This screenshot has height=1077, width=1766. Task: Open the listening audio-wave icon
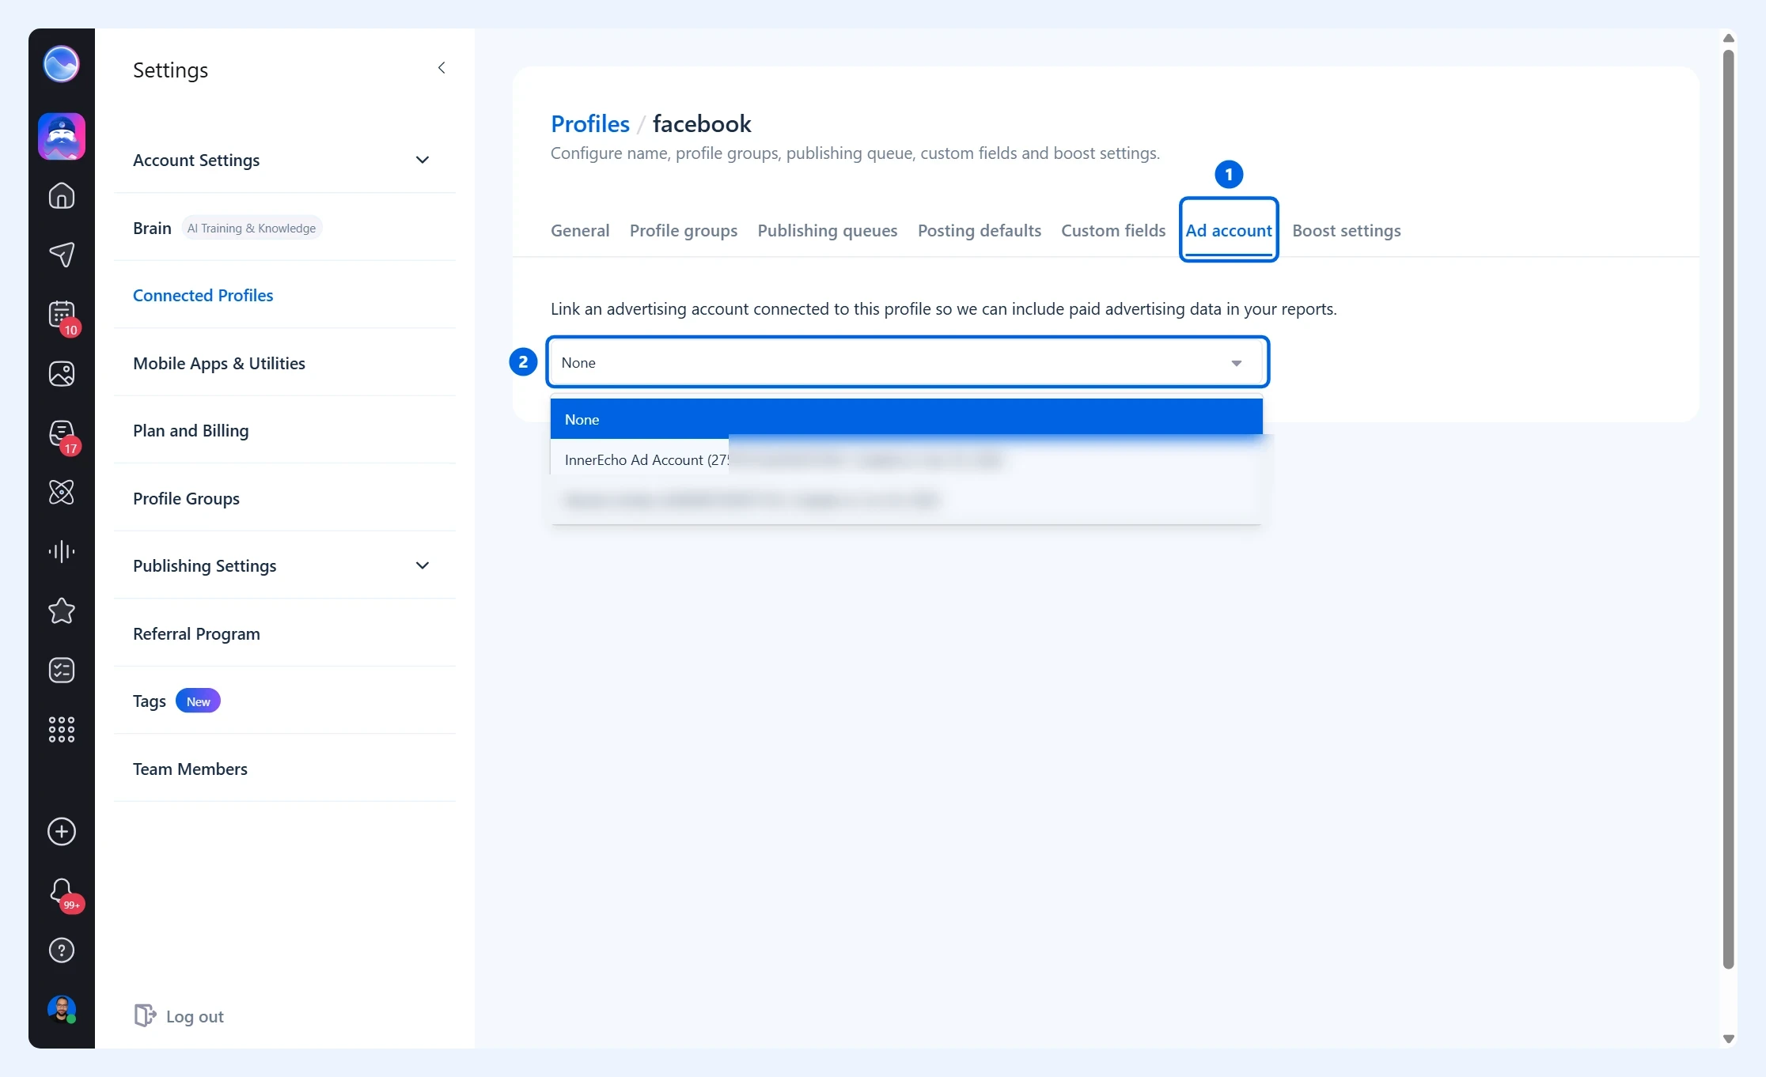click(x=62, y=551)
